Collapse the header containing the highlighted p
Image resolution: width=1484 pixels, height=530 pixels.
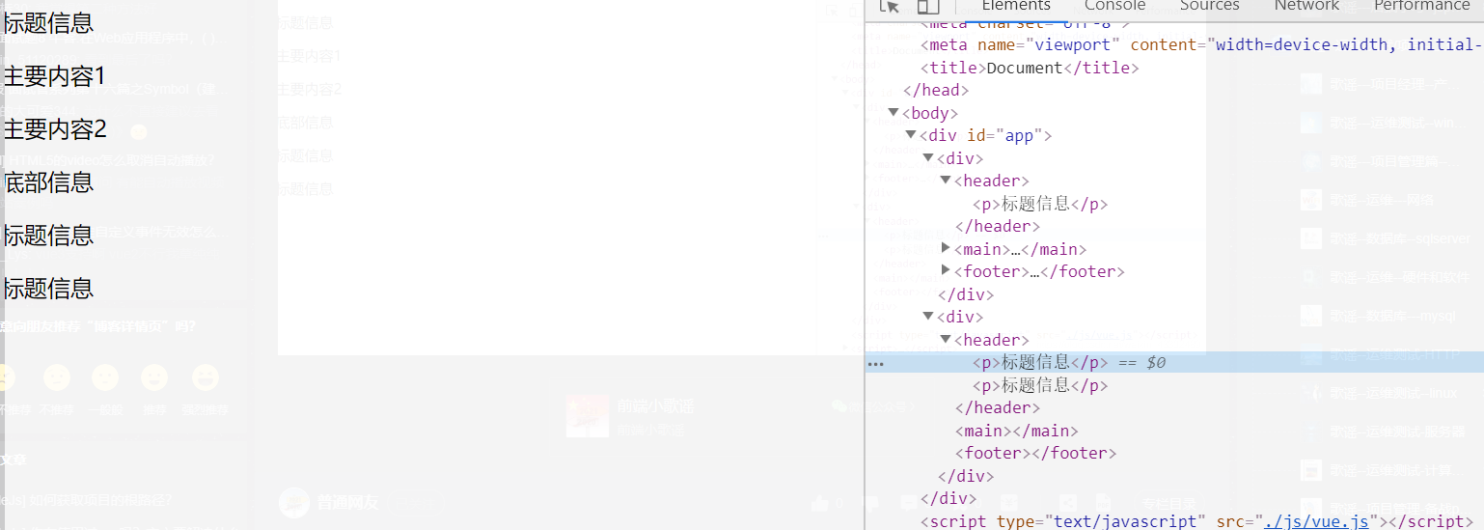click(x=946, y=340)
